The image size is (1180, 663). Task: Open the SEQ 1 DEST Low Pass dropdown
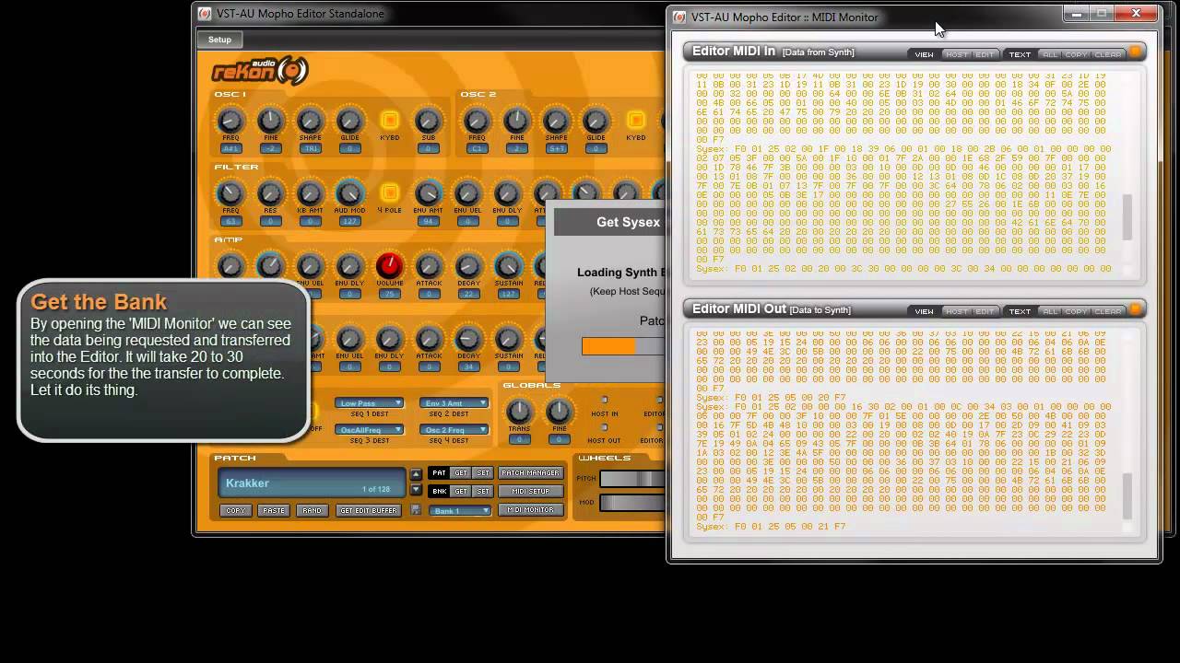coord(370,402)
